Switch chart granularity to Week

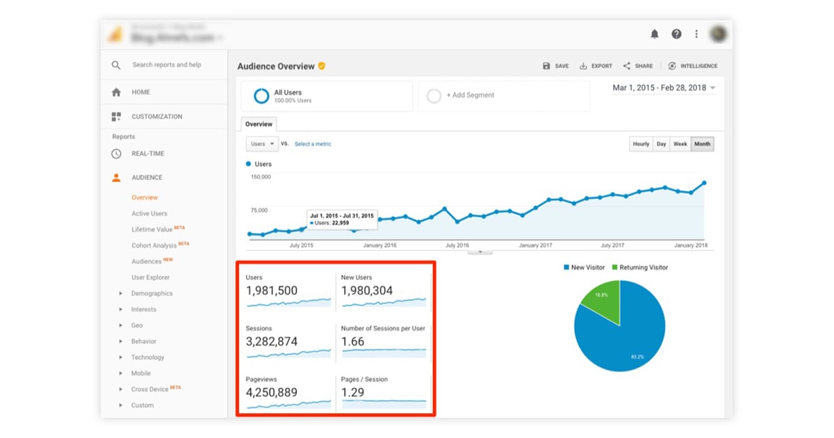(x=680, y=144)
